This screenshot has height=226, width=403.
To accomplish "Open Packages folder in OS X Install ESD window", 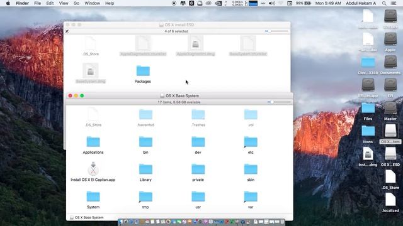I will pos(143,71).
